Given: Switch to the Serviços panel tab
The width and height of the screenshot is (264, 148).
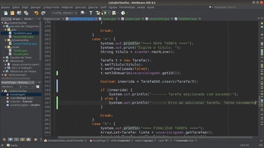Looking at the screenshot, I should (28, 19).
